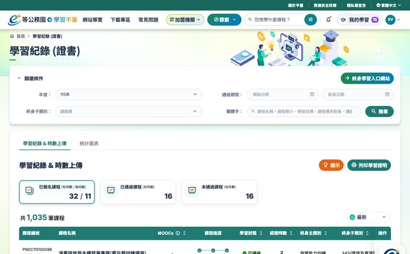
Task: Click the 未通過課程 card icon
Action: pyautogui.click(x=192, y=190)
